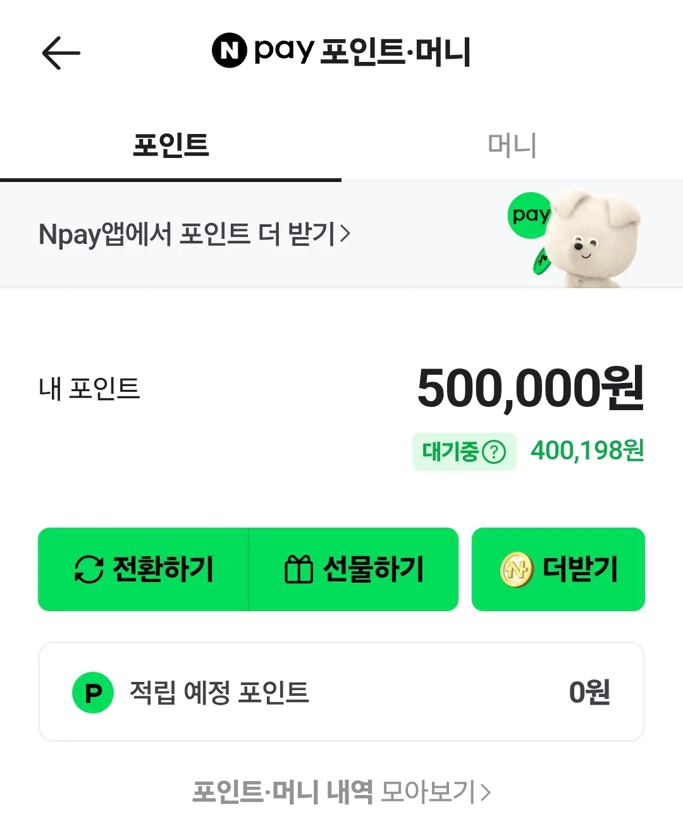Image resolution: width=683 pixels, height=838 pixels.
Task: Tap the 더받기 button
Action: click(x=558, y=569)
